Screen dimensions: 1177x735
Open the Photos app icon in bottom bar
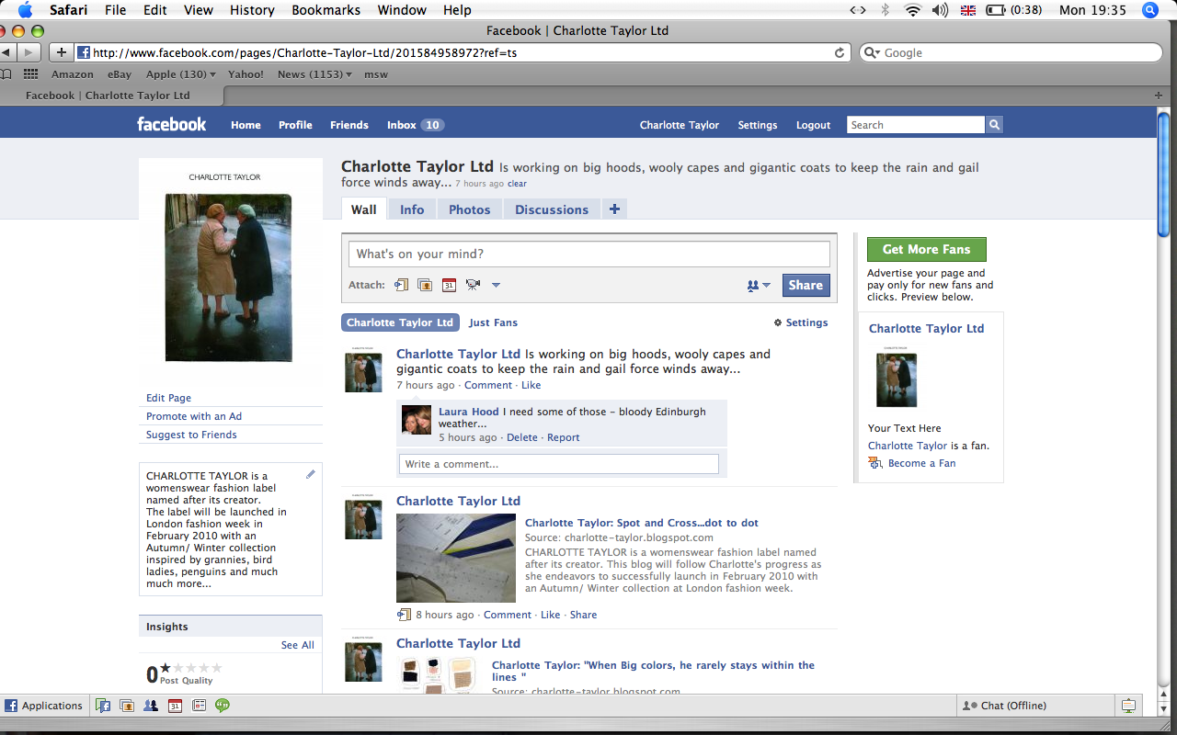(x=127, y=706)
